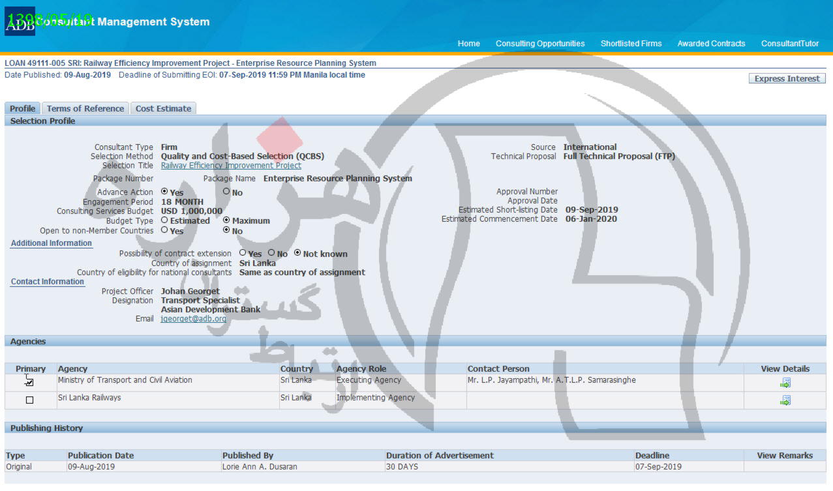
Task: Select the Profile tab
Action: (x=23, y=108)
